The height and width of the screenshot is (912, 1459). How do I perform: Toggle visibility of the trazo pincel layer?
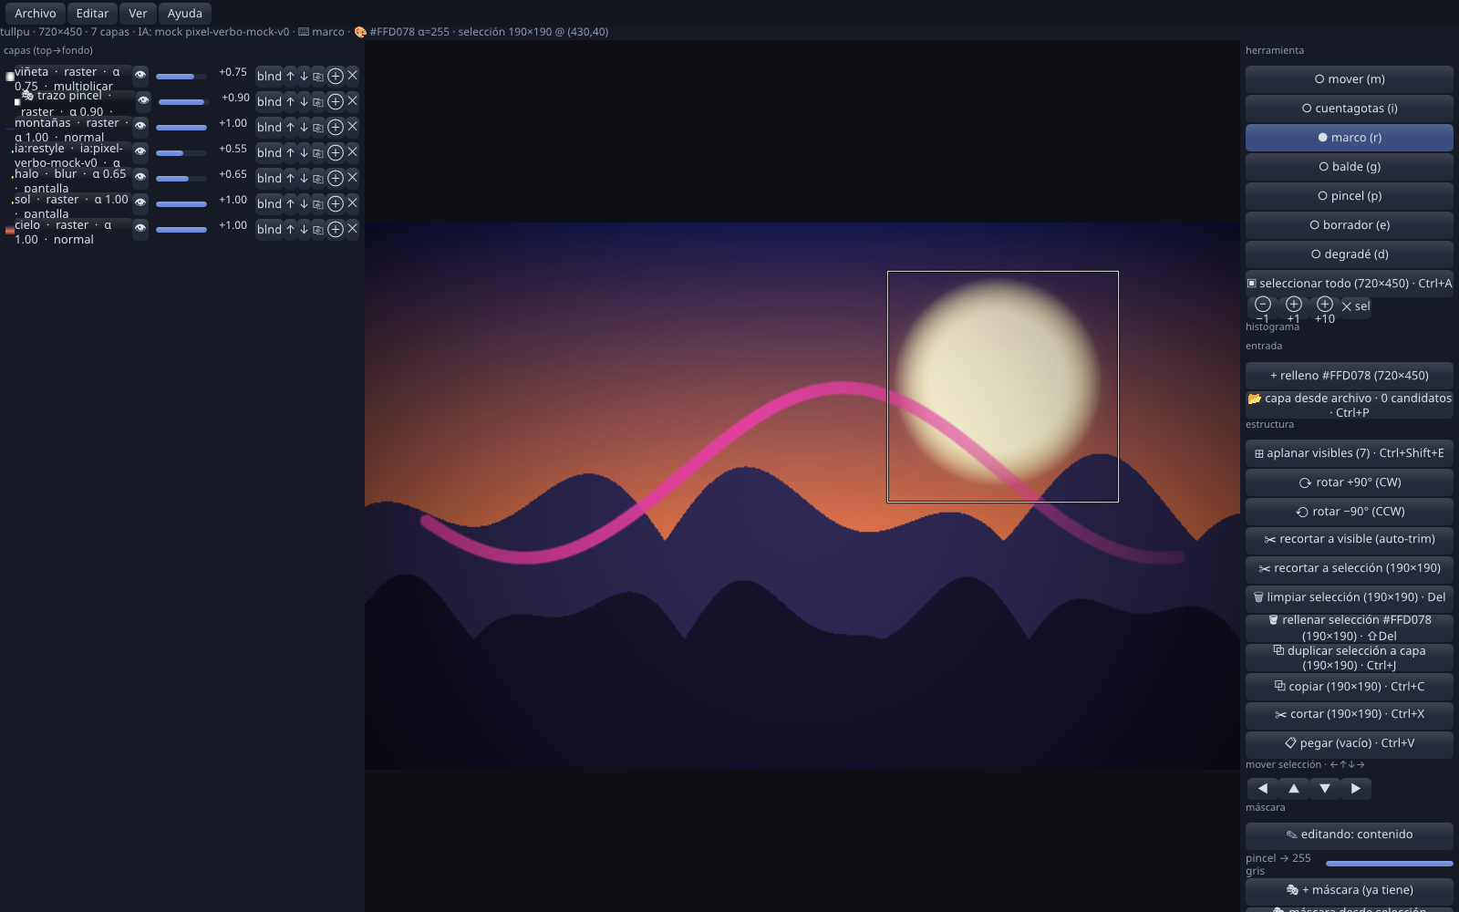point(143,100)
